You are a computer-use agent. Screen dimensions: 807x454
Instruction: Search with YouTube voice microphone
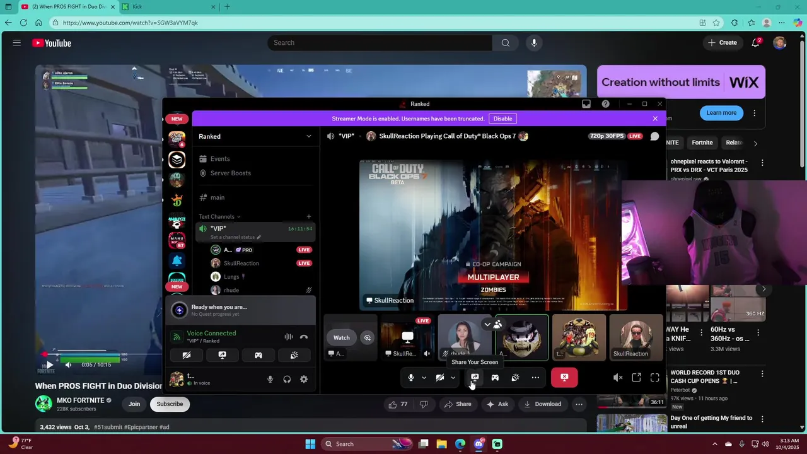click(534, 43)
